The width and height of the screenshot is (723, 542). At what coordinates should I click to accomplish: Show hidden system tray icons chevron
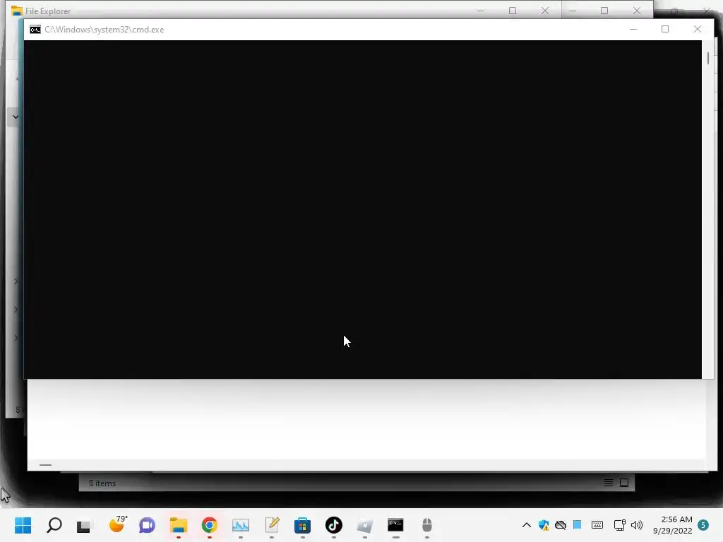(526, 525)
